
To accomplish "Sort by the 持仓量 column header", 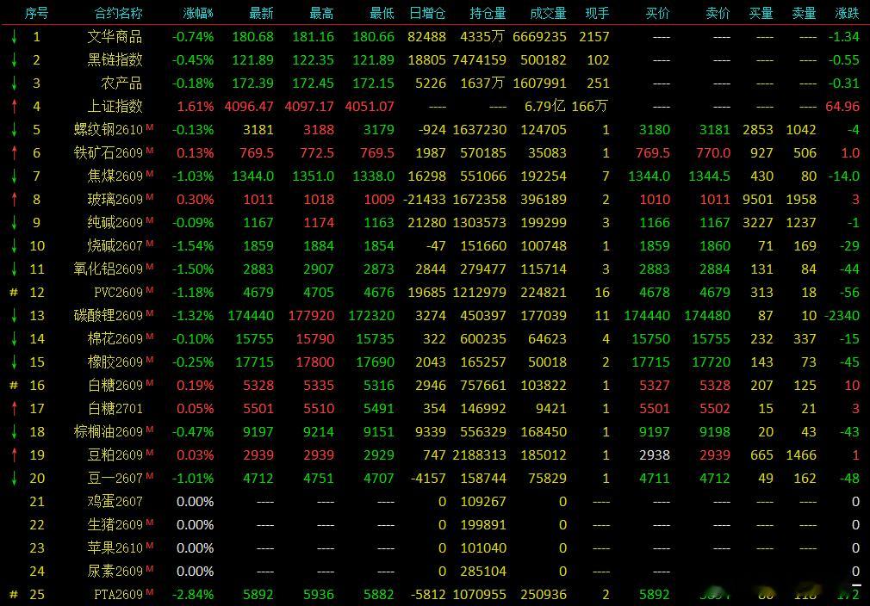I will (x=488, y=13).
